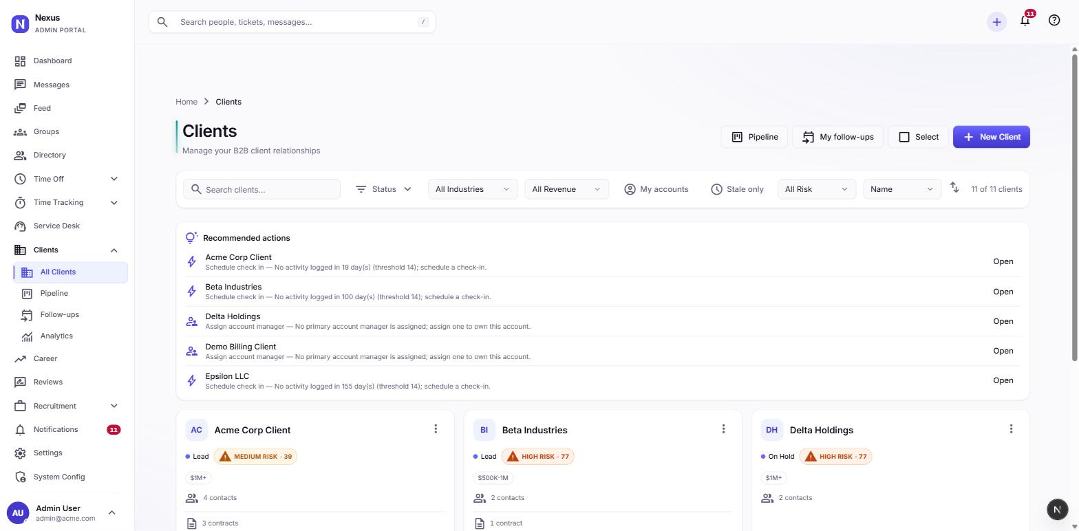Click the Nexus logo icon

pos(20,24)
